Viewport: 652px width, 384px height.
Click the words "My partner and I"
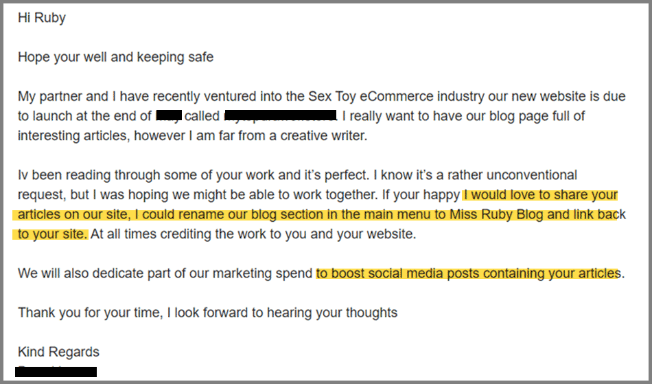click(x=67, y=97)
